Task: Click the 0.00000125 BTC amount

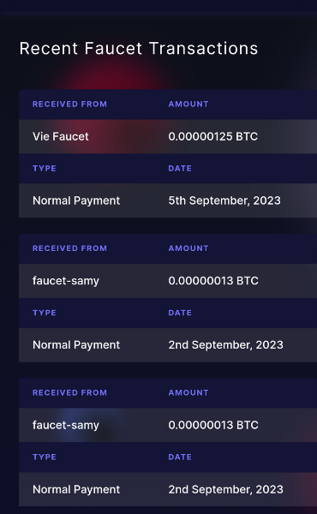Action: (213, 136)
